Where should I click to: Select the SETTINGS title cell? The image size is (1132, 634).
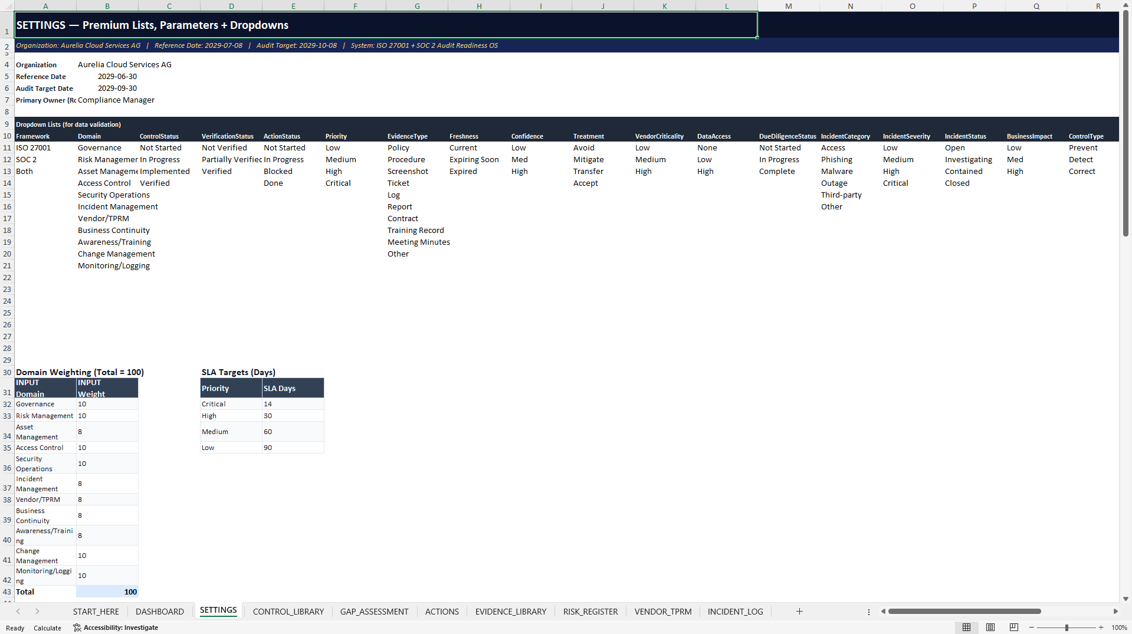click(x=386, y=25)
